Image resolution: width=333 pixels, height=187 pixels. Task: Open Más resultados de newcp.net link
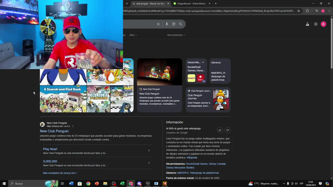(x=60, y=173)
